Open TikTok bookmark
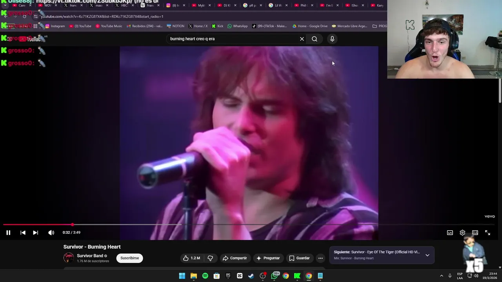 269,26
